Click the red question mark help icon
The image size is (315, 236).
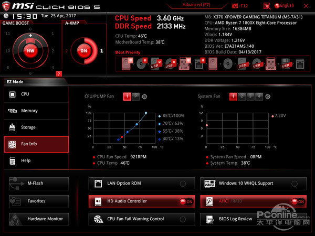pyautogui.click(x=59, y=74)
